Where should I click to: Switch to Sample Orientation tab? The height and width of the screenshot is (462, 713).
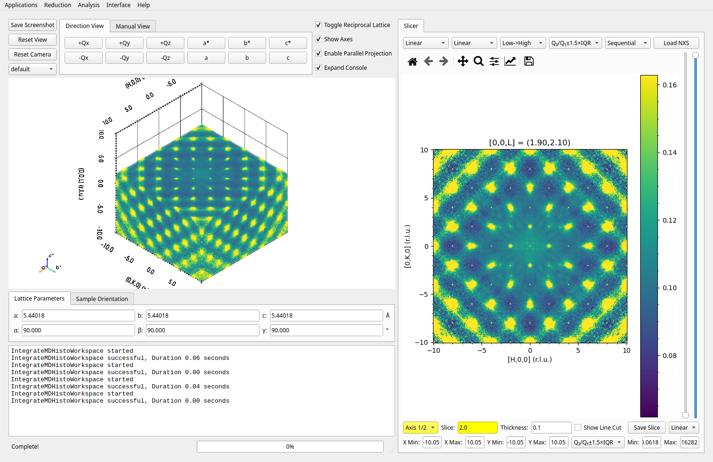tap(102, 299)
